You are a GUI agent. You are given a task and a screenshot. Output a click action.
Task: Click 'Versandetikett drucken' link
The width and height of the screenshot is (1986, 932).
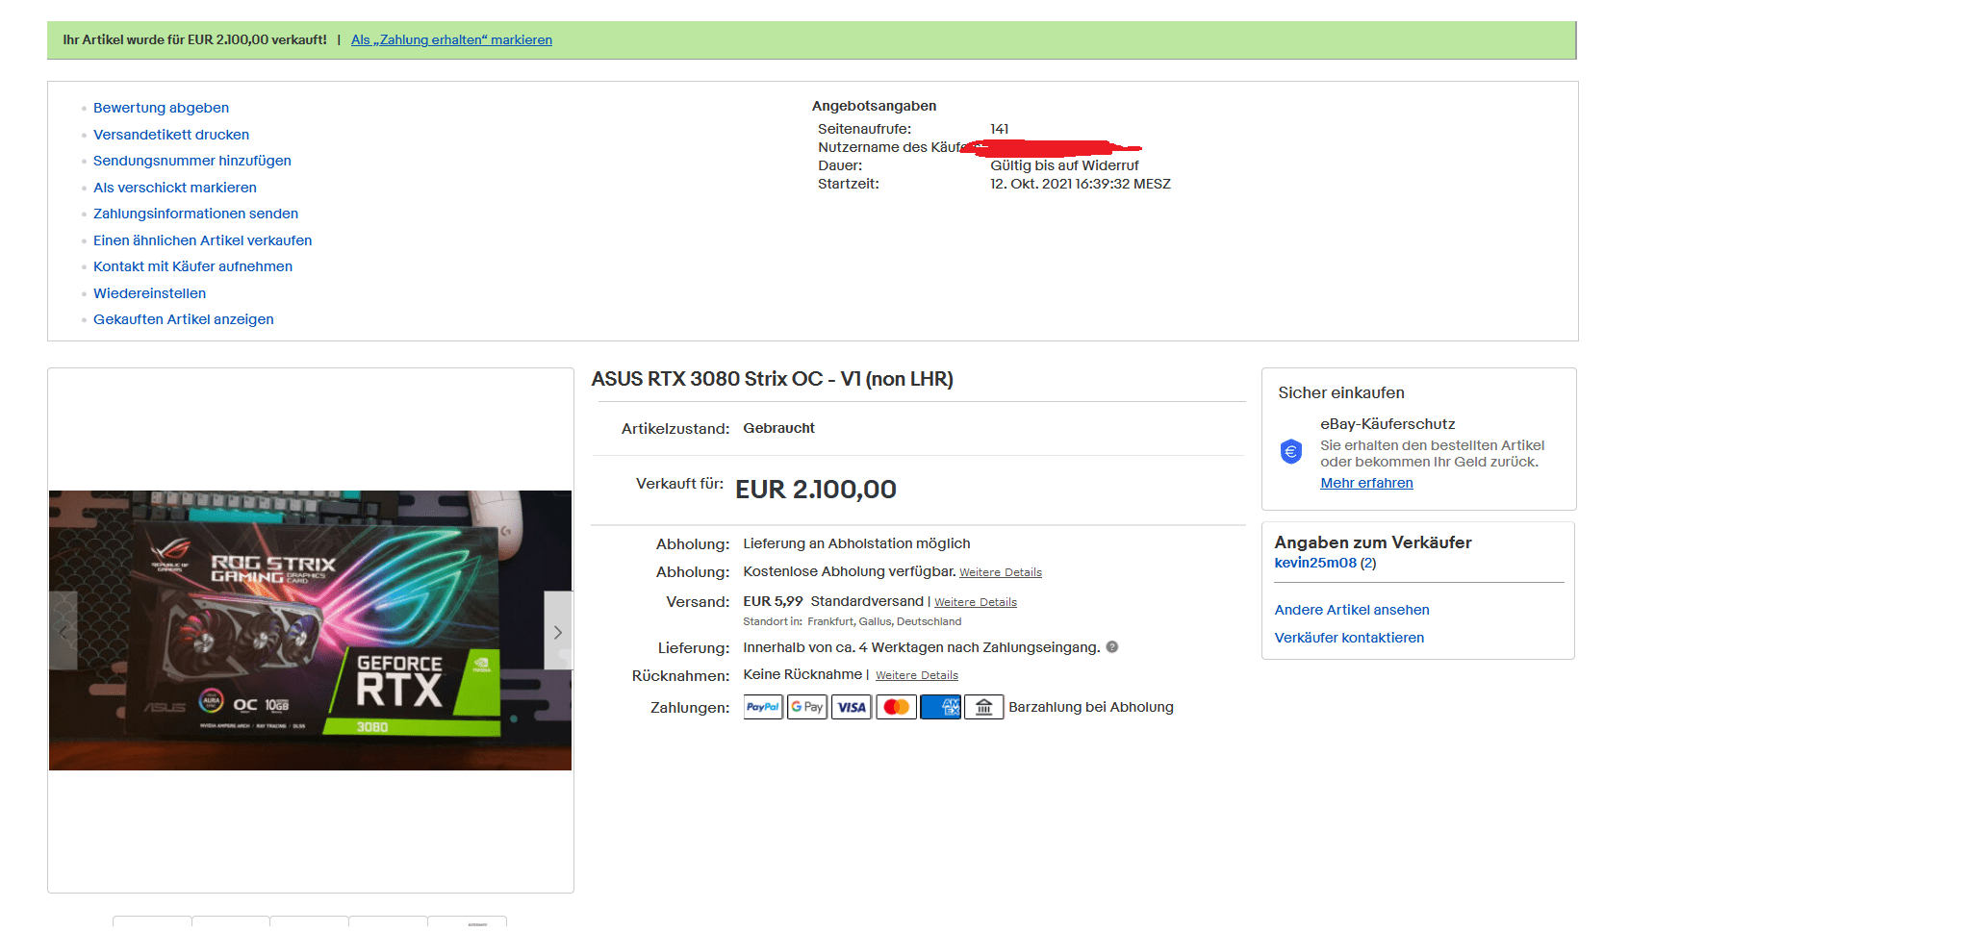171,135
